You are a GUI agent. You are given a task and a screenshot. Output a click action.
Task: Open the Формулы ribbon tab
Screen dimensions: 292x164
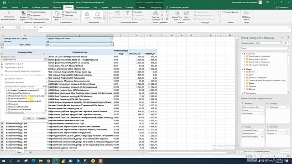(x=57, y=7)
